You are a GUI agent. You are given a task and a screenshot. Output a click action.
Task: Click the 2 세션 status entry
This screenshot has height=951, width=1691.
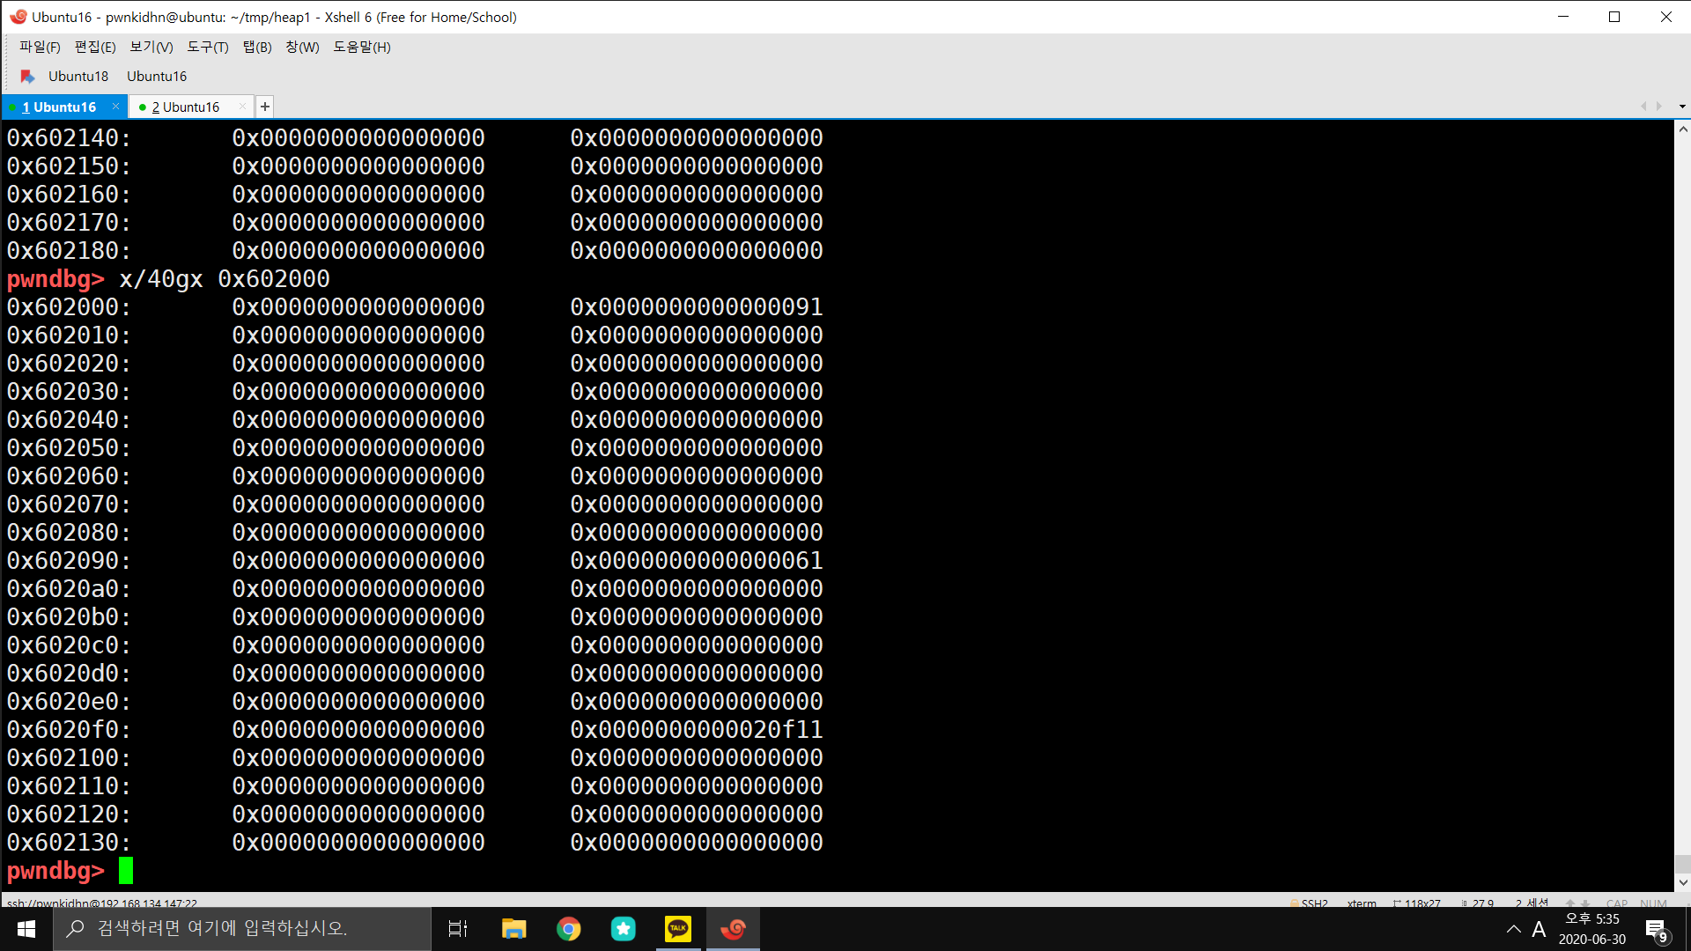(x=1532, y=903)
